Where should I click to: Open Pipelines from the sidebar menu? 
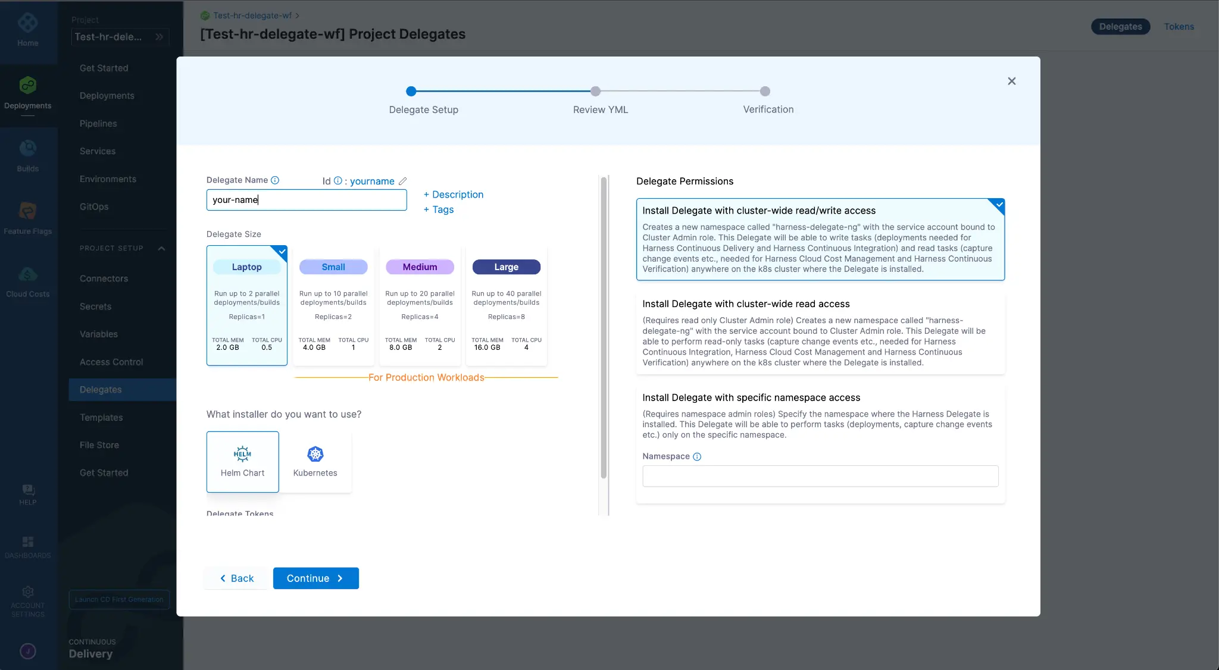[98, 123]
